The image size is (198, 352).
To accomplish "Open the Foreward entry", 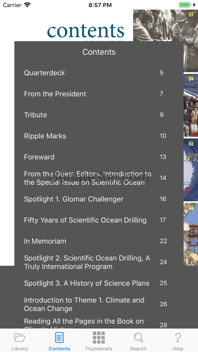I will (39, 157).
